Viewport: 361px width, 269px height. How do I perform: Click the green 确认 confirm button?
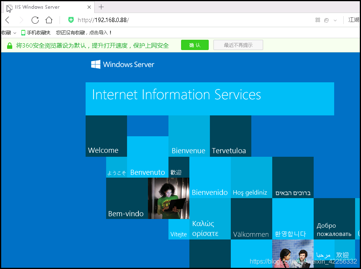tap(195, 45)
